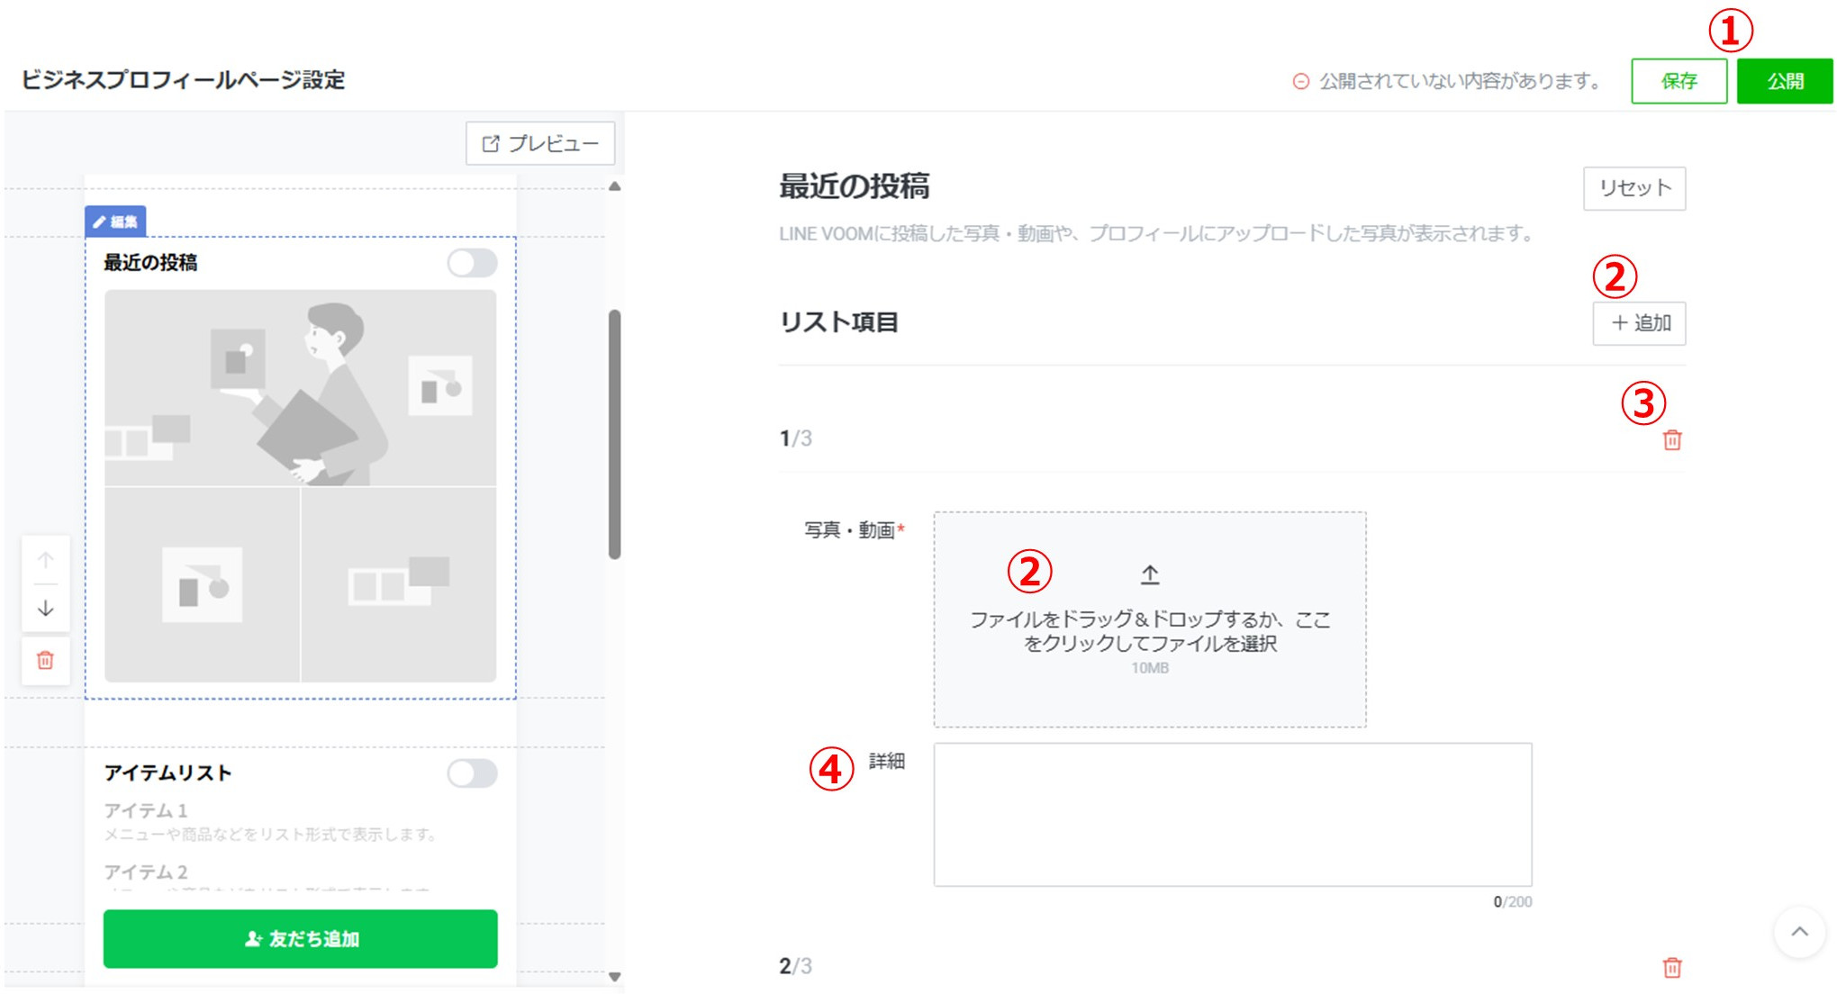Reset 最近の投稿 with the リセット button
Screen dimensions: 1846x994
tap(1634, 188)
